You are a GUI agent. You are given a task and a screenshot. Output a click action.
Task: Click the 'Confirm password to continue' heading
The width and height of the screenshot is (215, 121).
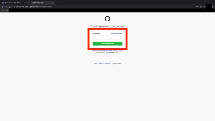107,26
